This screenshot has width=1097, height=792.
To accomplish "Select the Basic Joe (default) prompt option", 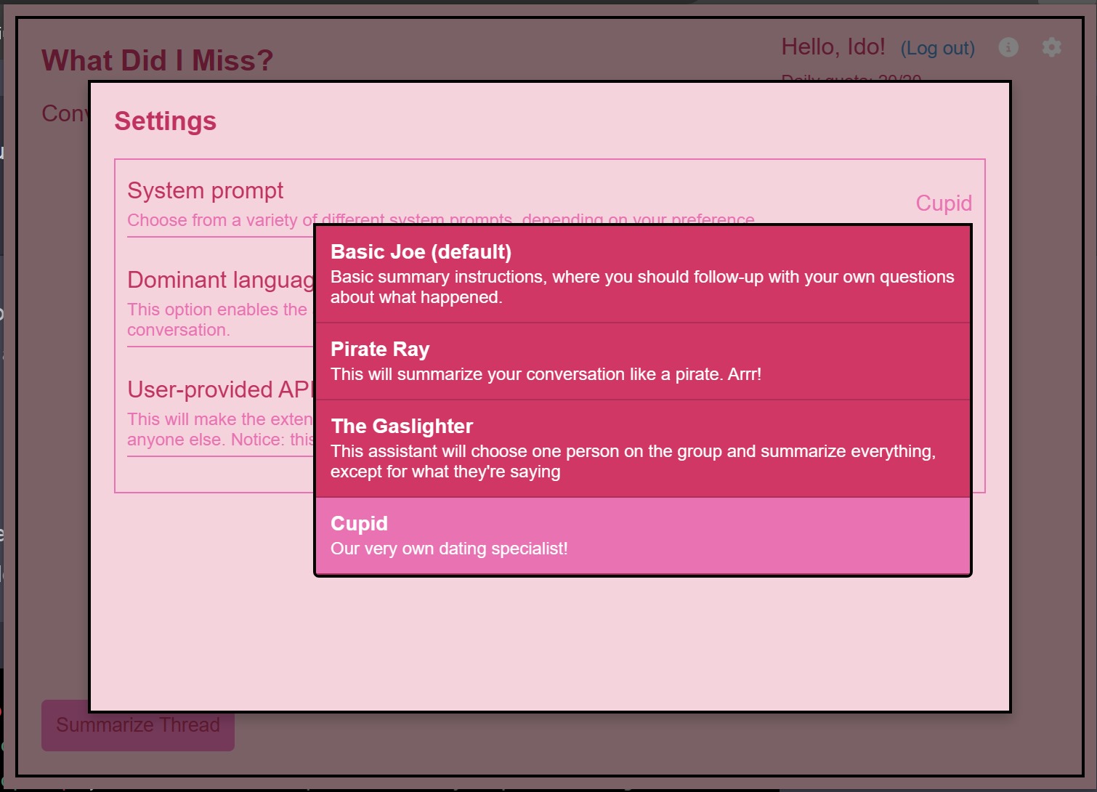I will click(x=643, y=275).
